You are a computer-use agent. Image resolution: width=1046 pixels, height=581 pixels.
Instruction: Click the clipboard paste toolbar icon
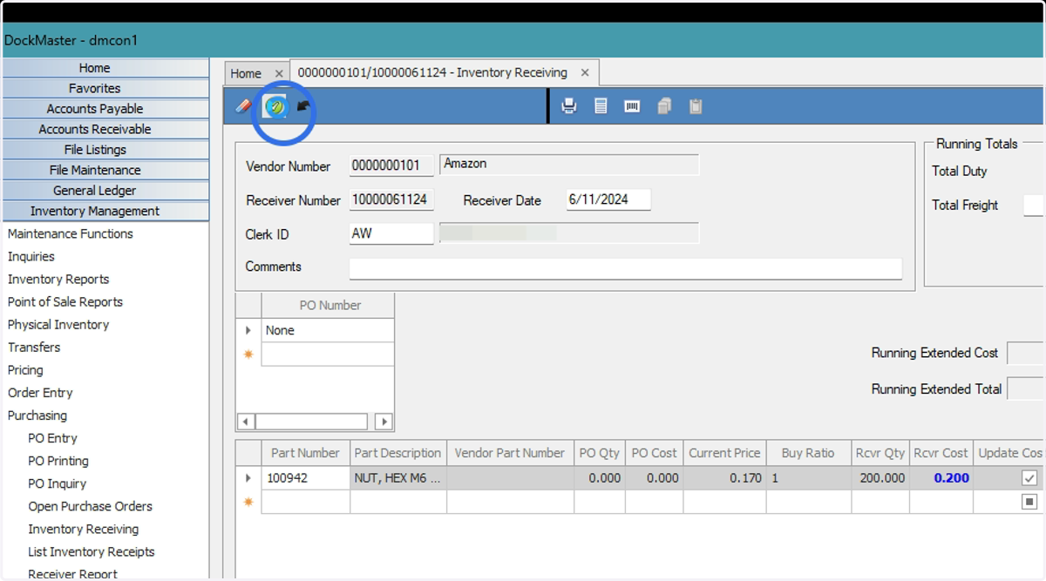click(696, 106)
